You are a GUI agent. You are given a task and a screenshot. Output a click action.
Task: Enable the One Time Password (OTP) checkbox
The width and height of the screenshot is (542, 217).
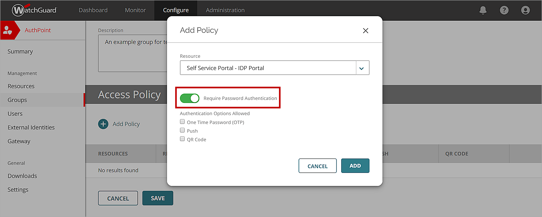pyautogui.click(x=182, y=122)
